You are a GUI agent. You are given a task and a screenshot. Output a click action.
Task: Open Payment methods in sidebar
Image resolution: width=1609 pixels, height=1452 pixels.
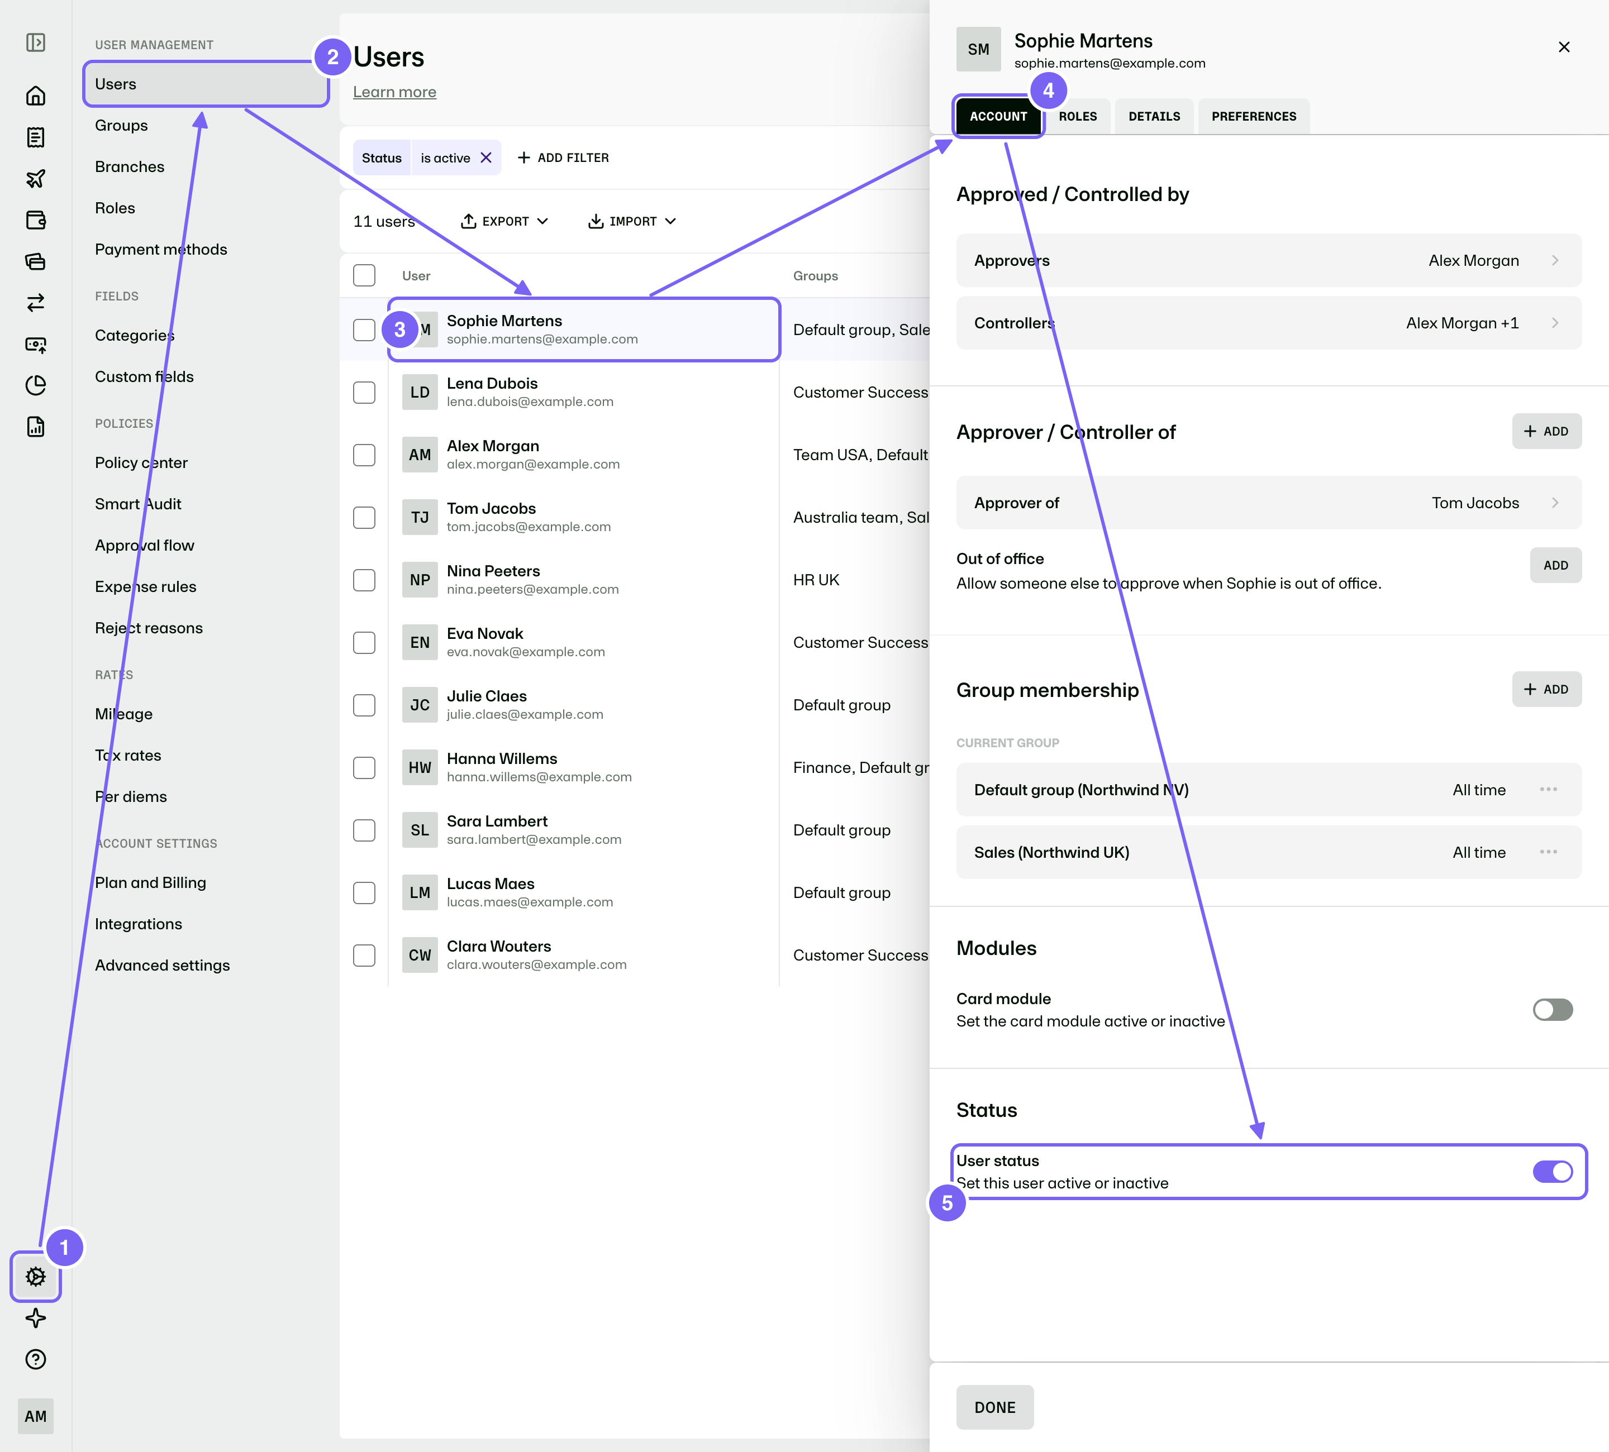coord(161,250)
